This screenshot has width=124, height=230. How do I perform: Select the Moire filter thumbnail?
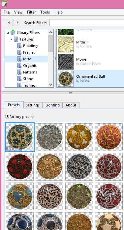pos(65,62)
